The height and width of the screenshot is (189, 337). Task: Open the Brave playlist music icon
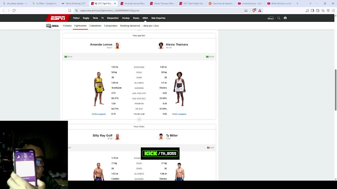coord(307,10)
